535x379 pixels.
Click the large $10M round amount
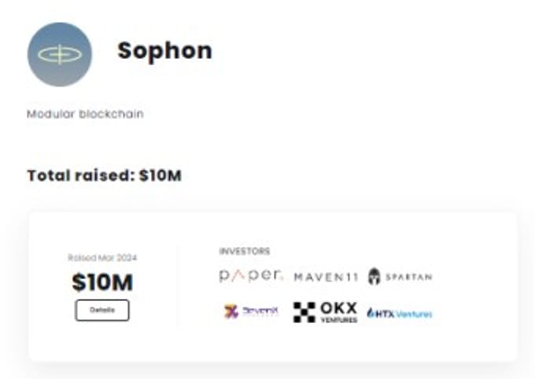click(102, 282)
